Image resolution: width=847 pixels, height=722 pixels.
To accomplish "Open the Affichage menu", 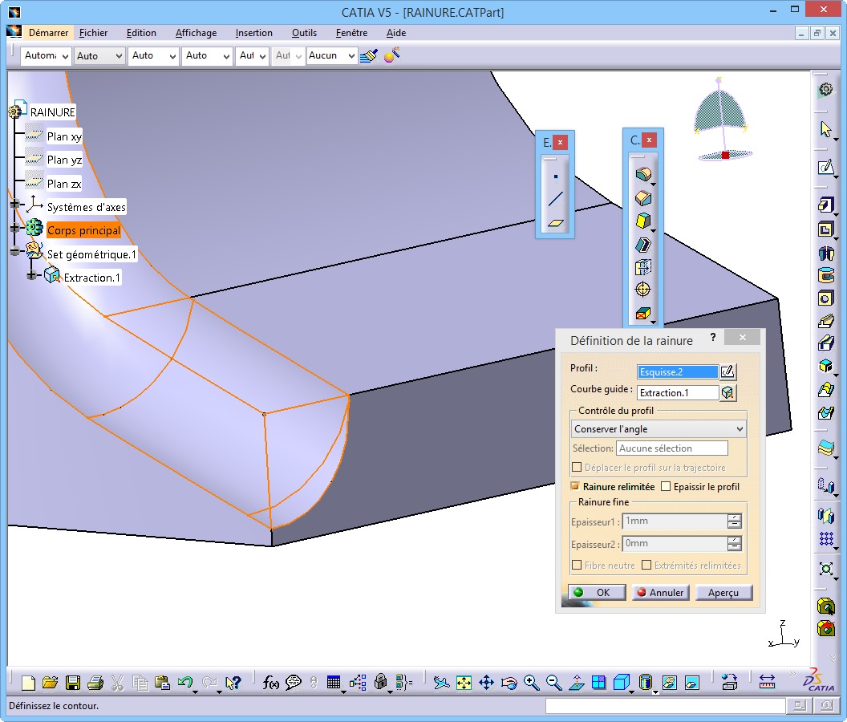I will (196, 33).
